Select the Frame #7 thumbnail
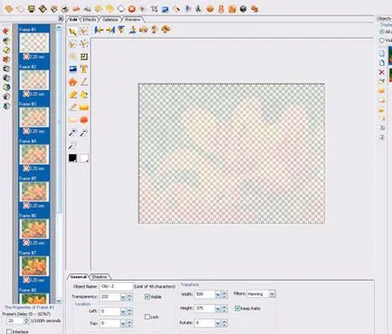The height and width of the screenshot is (334, 392). (x=34, y=266)
